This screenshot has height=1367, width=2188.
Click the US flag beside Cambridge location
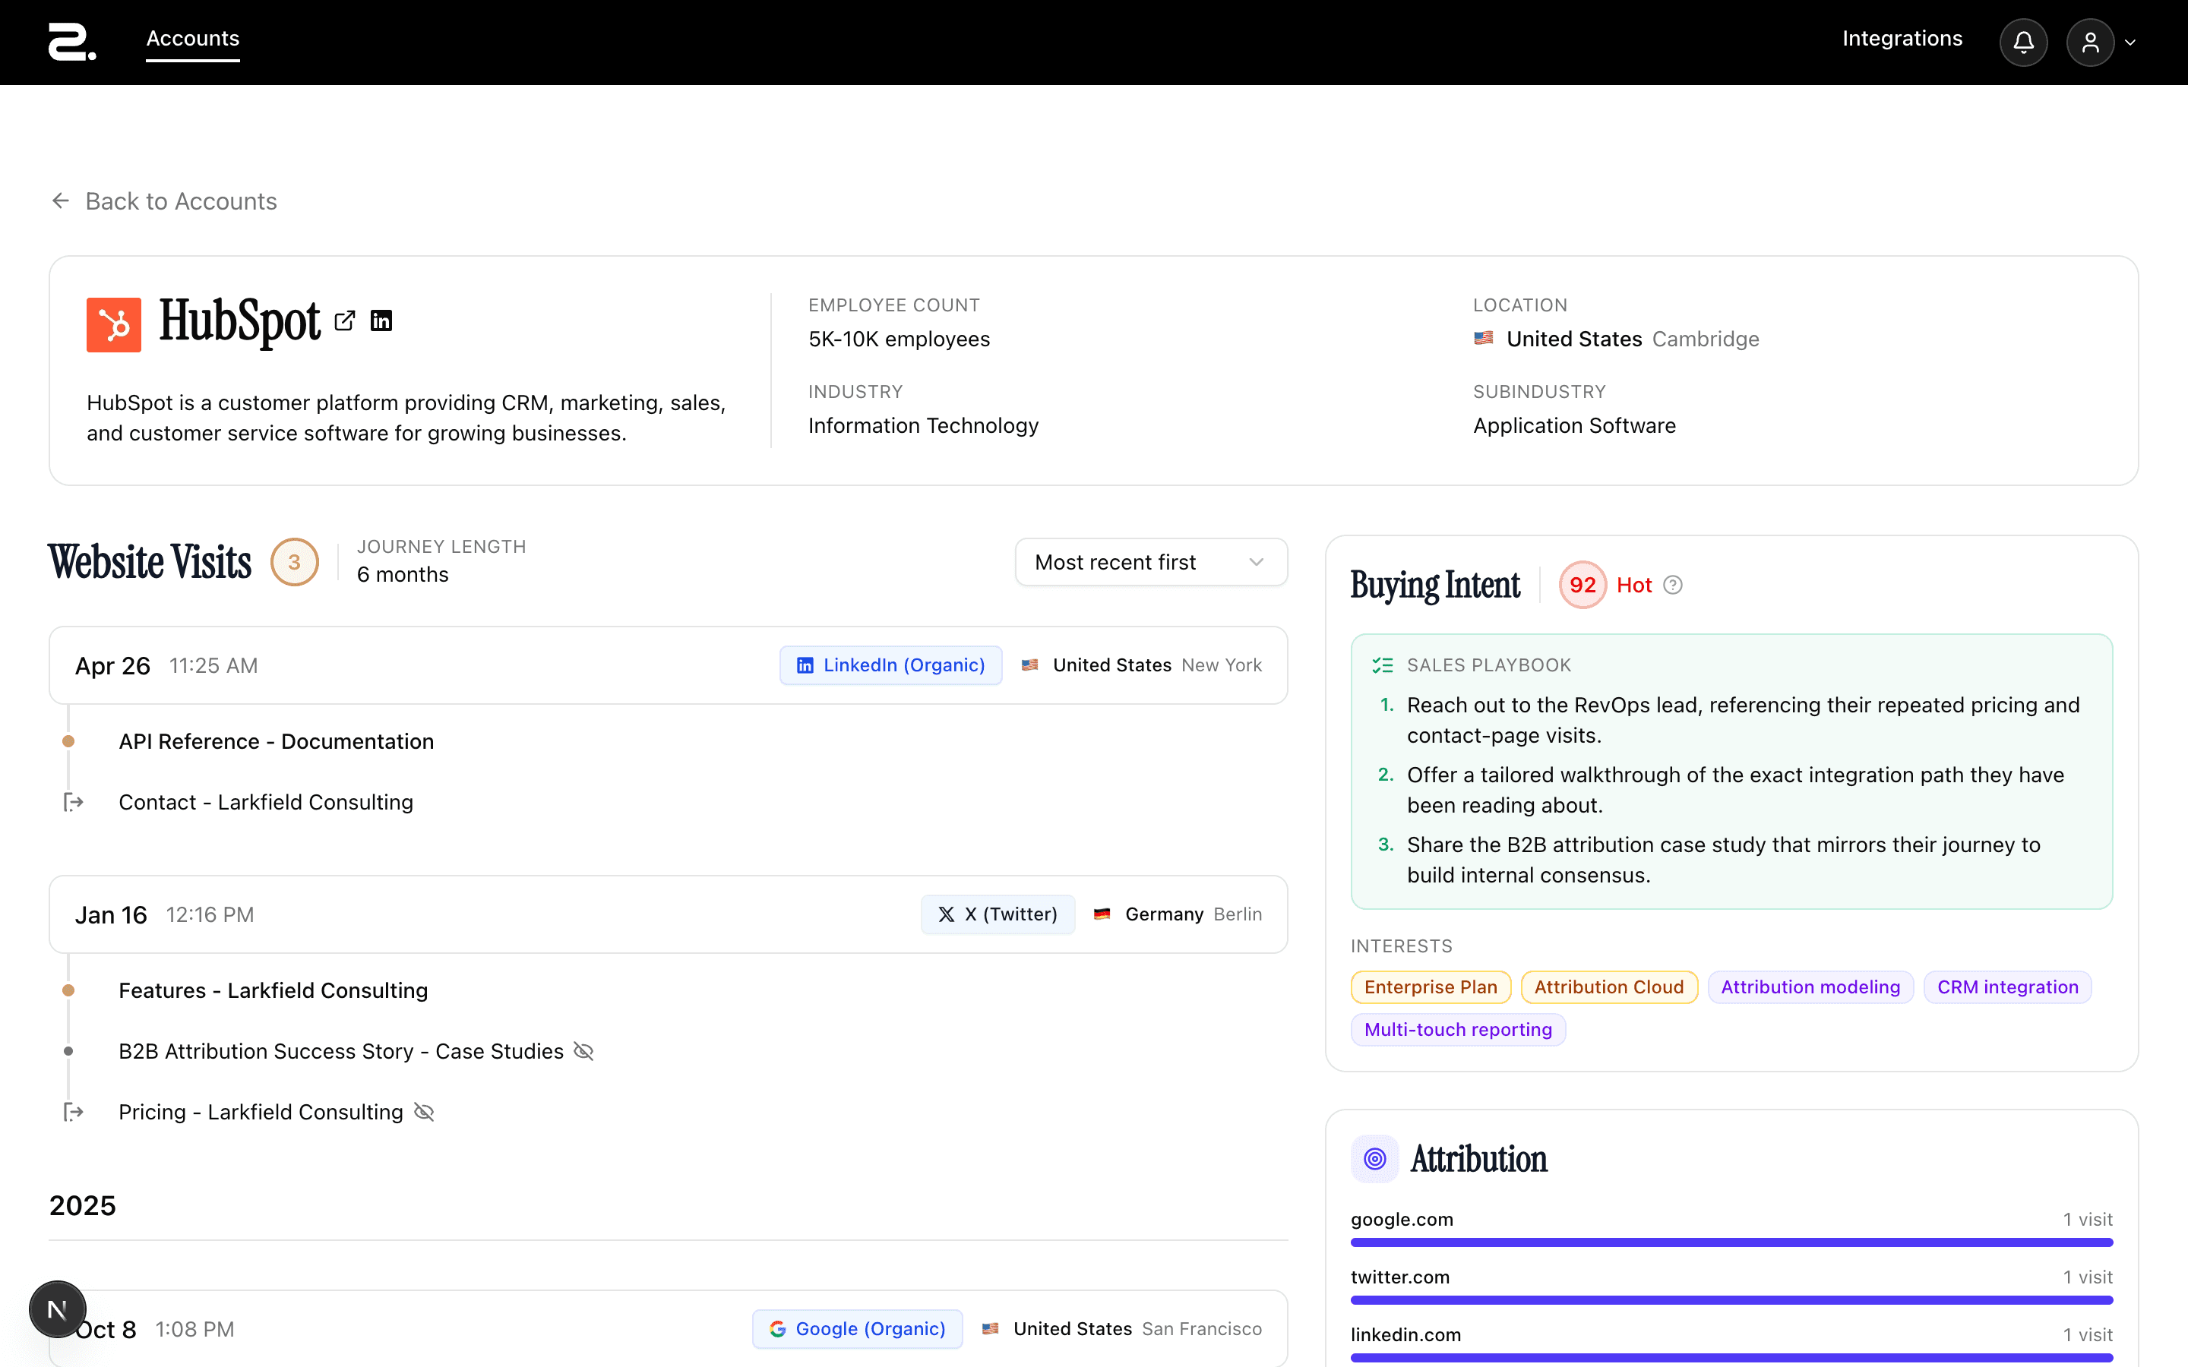[1484, 338]
